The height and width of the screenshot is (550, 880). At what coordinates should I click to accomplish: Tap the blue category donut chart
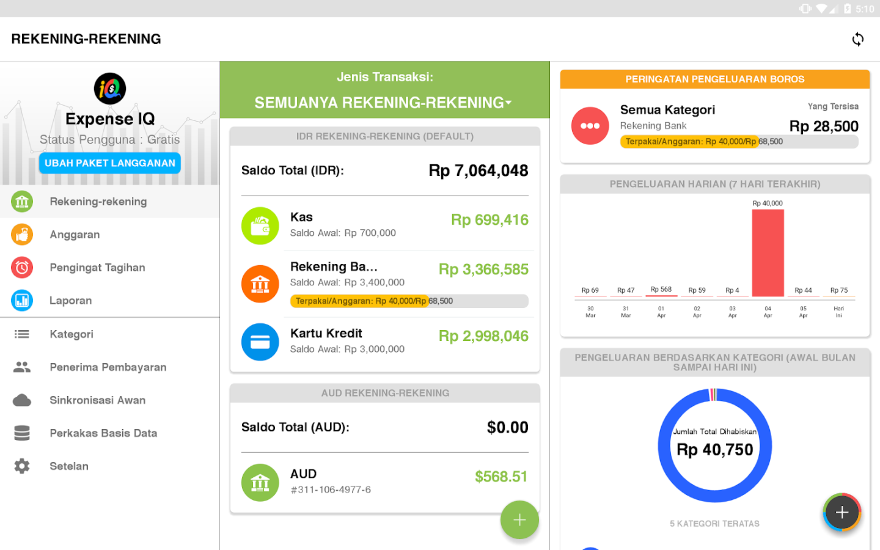(715, 446)
